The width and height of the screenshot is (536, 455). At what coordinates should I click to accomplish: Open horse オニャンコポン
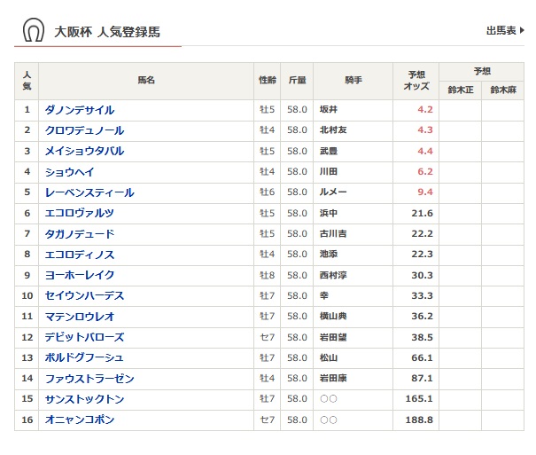(80, 420)
